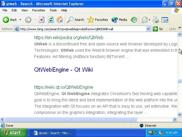Click the Mail envelope toolbar icon
This screenshot has height=137, width=182.
tap(145, 20)
